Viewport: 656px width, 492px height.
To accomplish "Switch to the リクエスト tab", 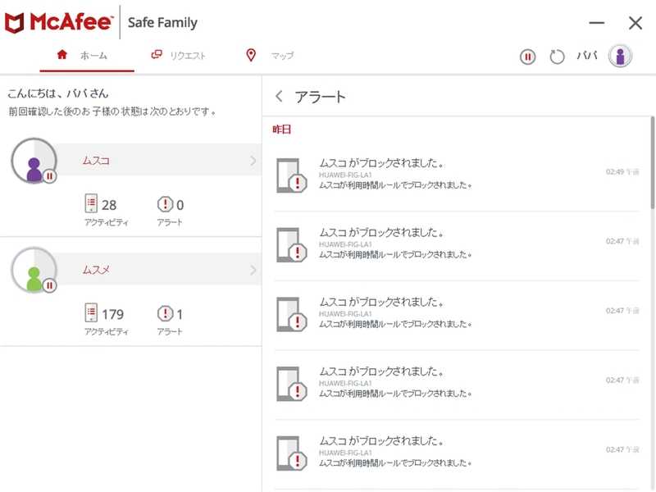I will 178,56.
